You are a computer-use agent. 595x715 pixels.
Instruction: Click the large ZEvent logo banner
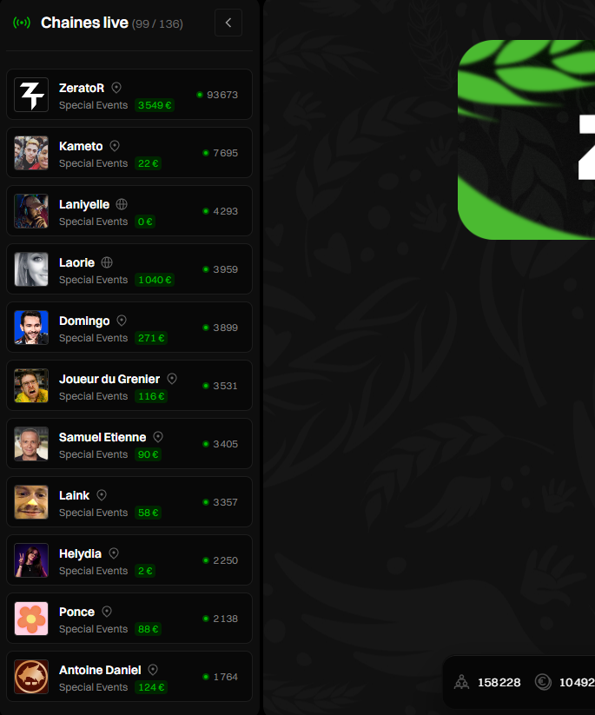pos(526,140)
